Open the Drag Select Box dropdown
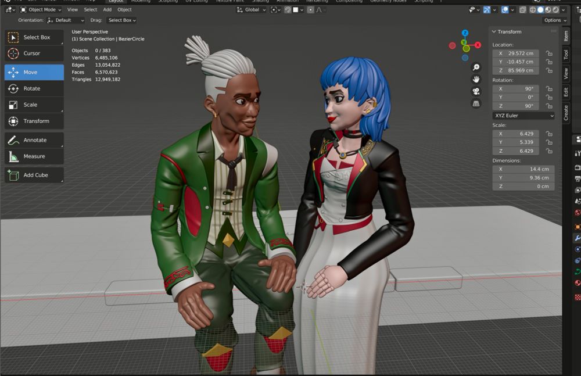This screenshot has height=376, width=581. [121, 20]
